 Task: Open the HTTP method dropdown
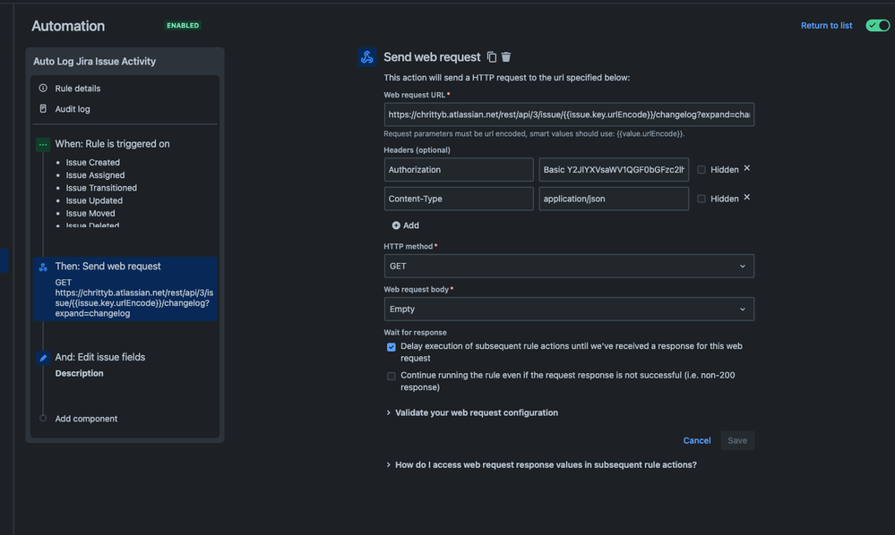pos(569,266)
